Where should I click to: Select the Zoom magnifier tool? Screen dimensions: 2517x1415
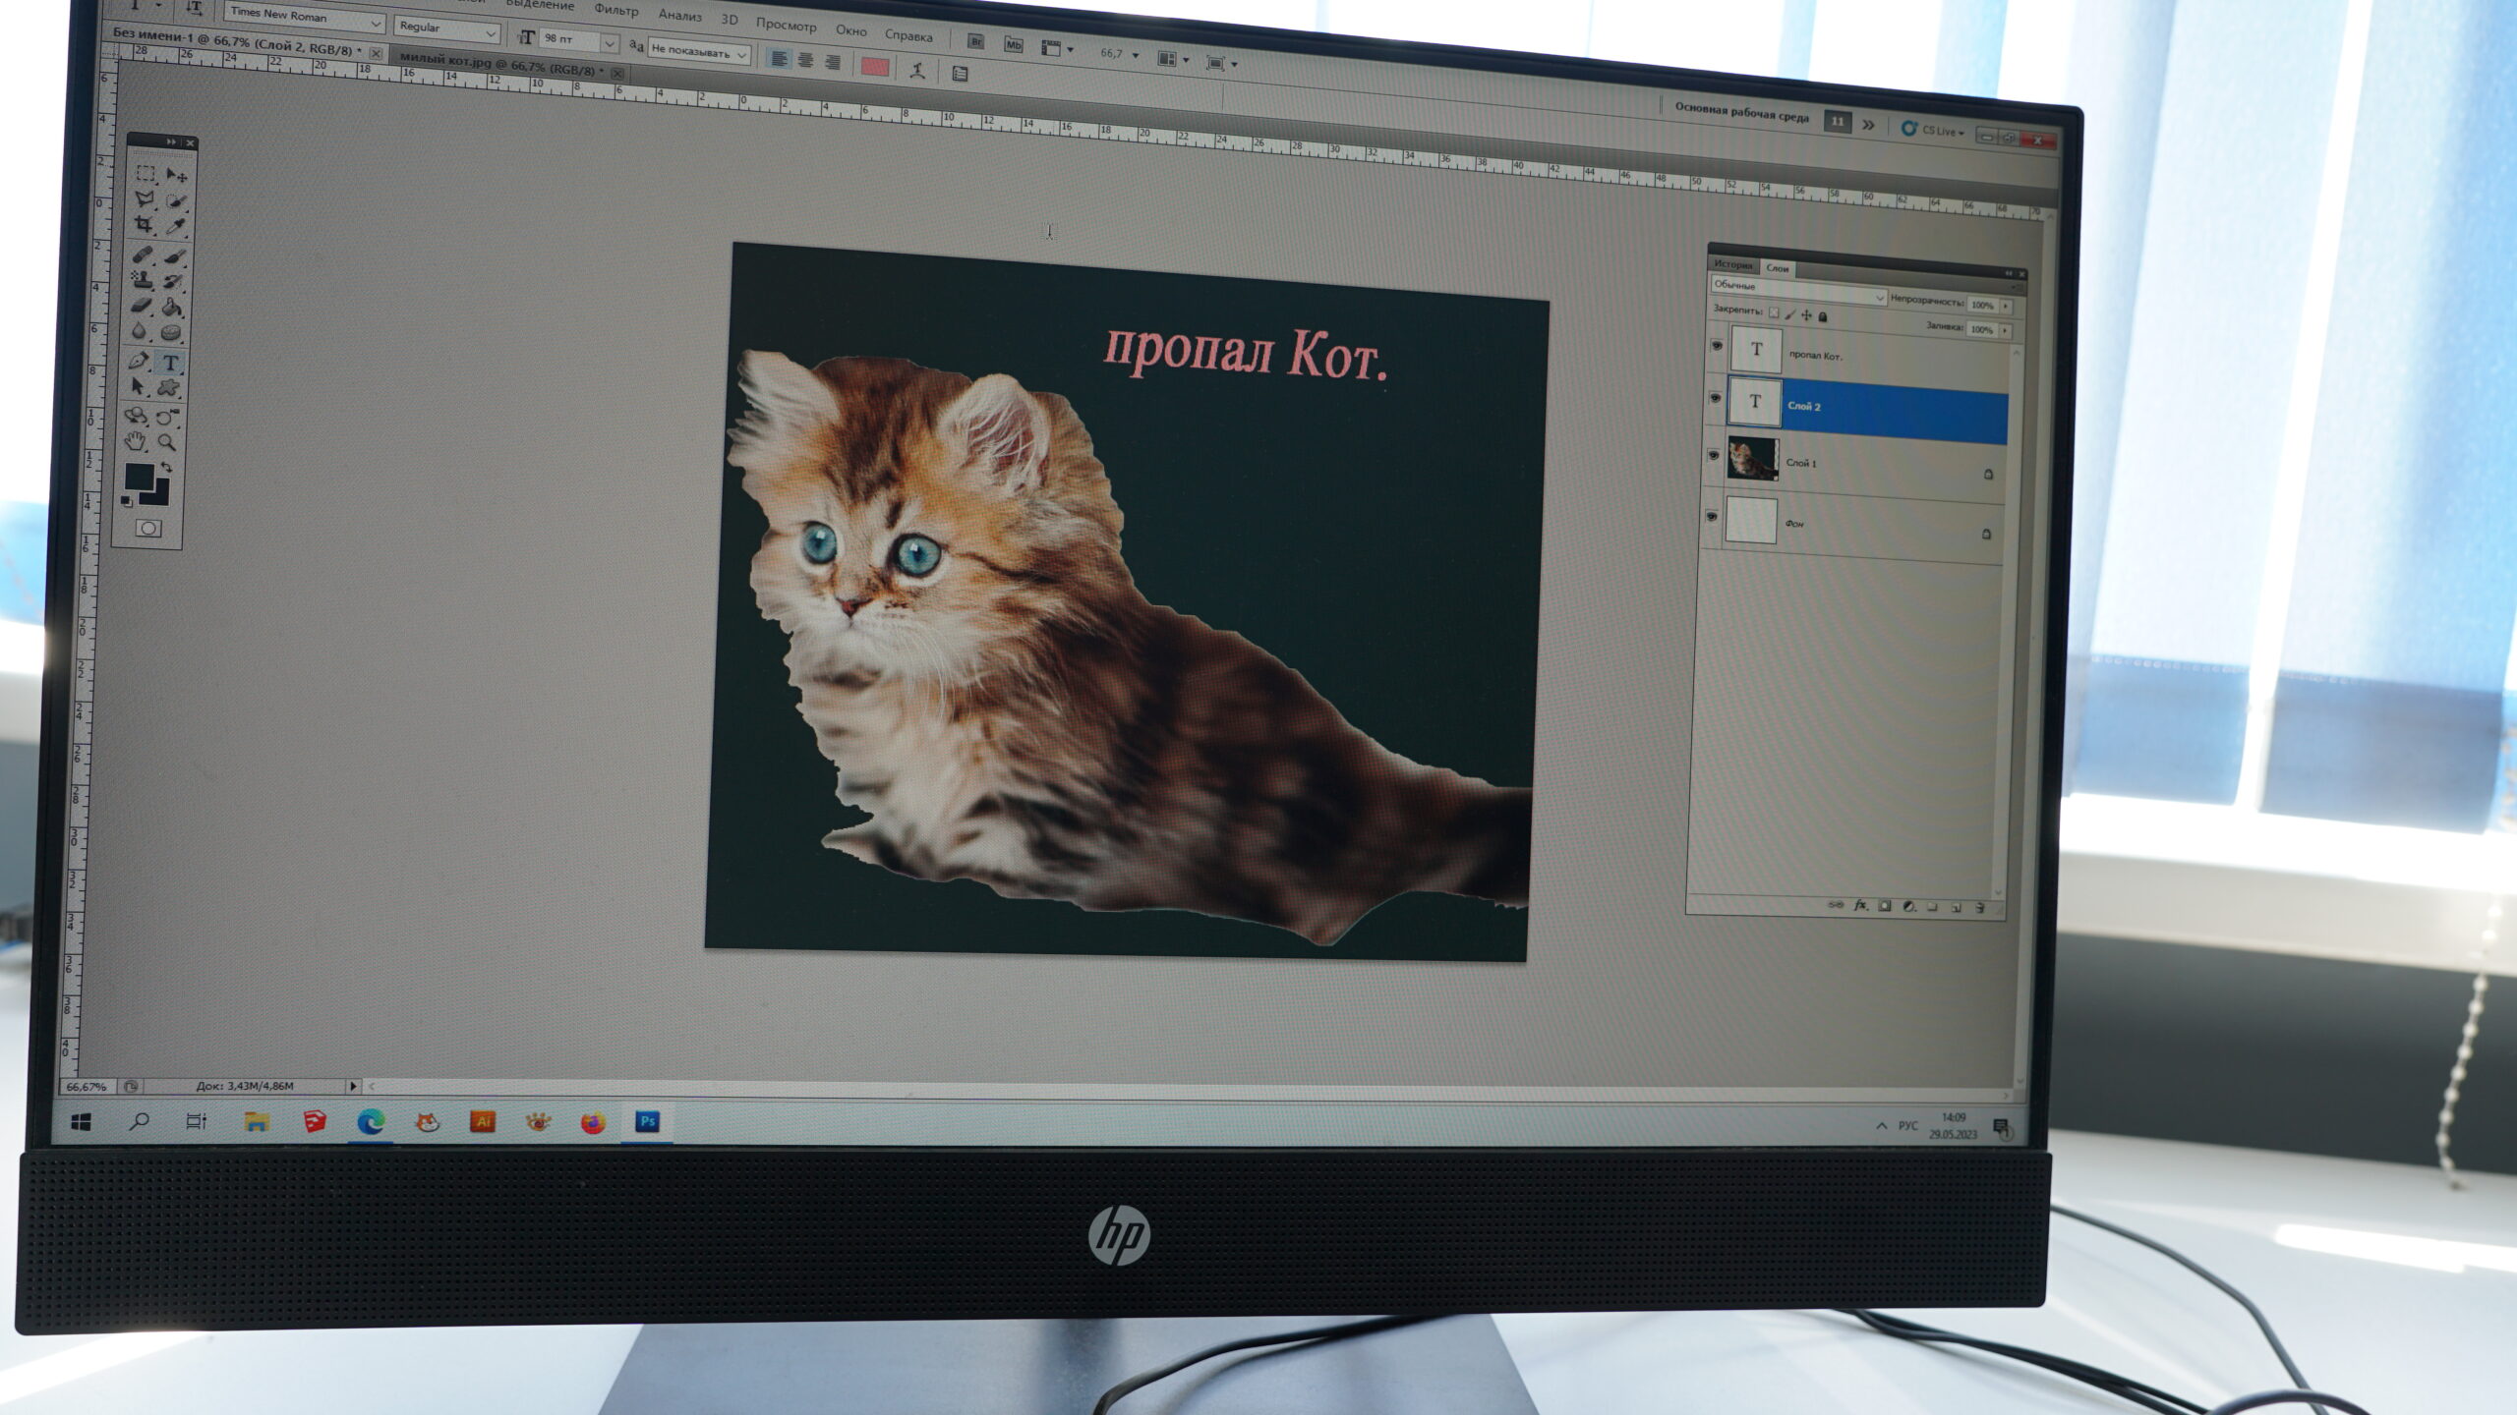point(167,442)
